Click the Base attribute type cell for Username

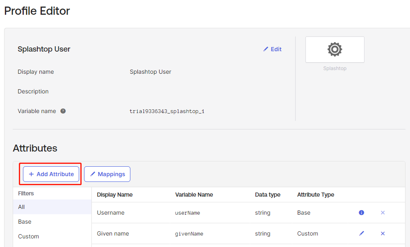click(x=304, y=213)
